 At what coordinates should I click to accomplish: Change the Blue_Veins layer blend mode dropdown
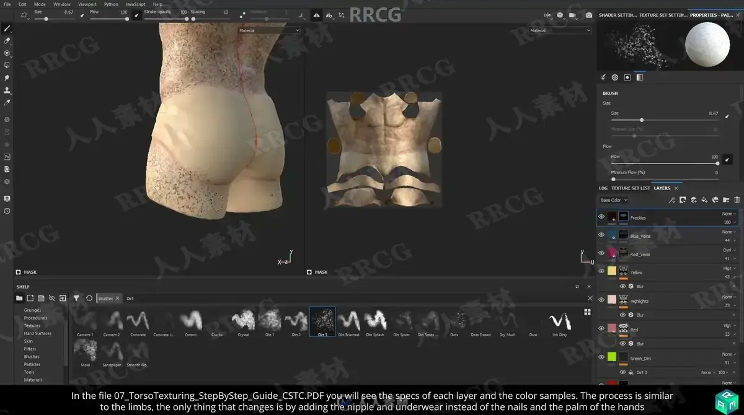coord(729,232)
